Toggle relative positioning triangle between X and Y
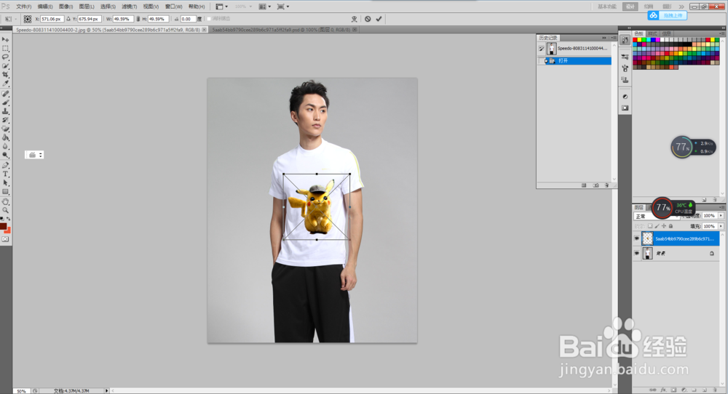728x394 pixels. coord(68,19)
